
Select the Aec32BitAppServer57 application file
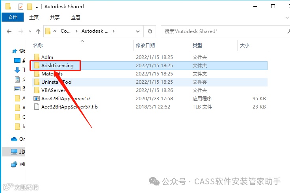[149, 99]
